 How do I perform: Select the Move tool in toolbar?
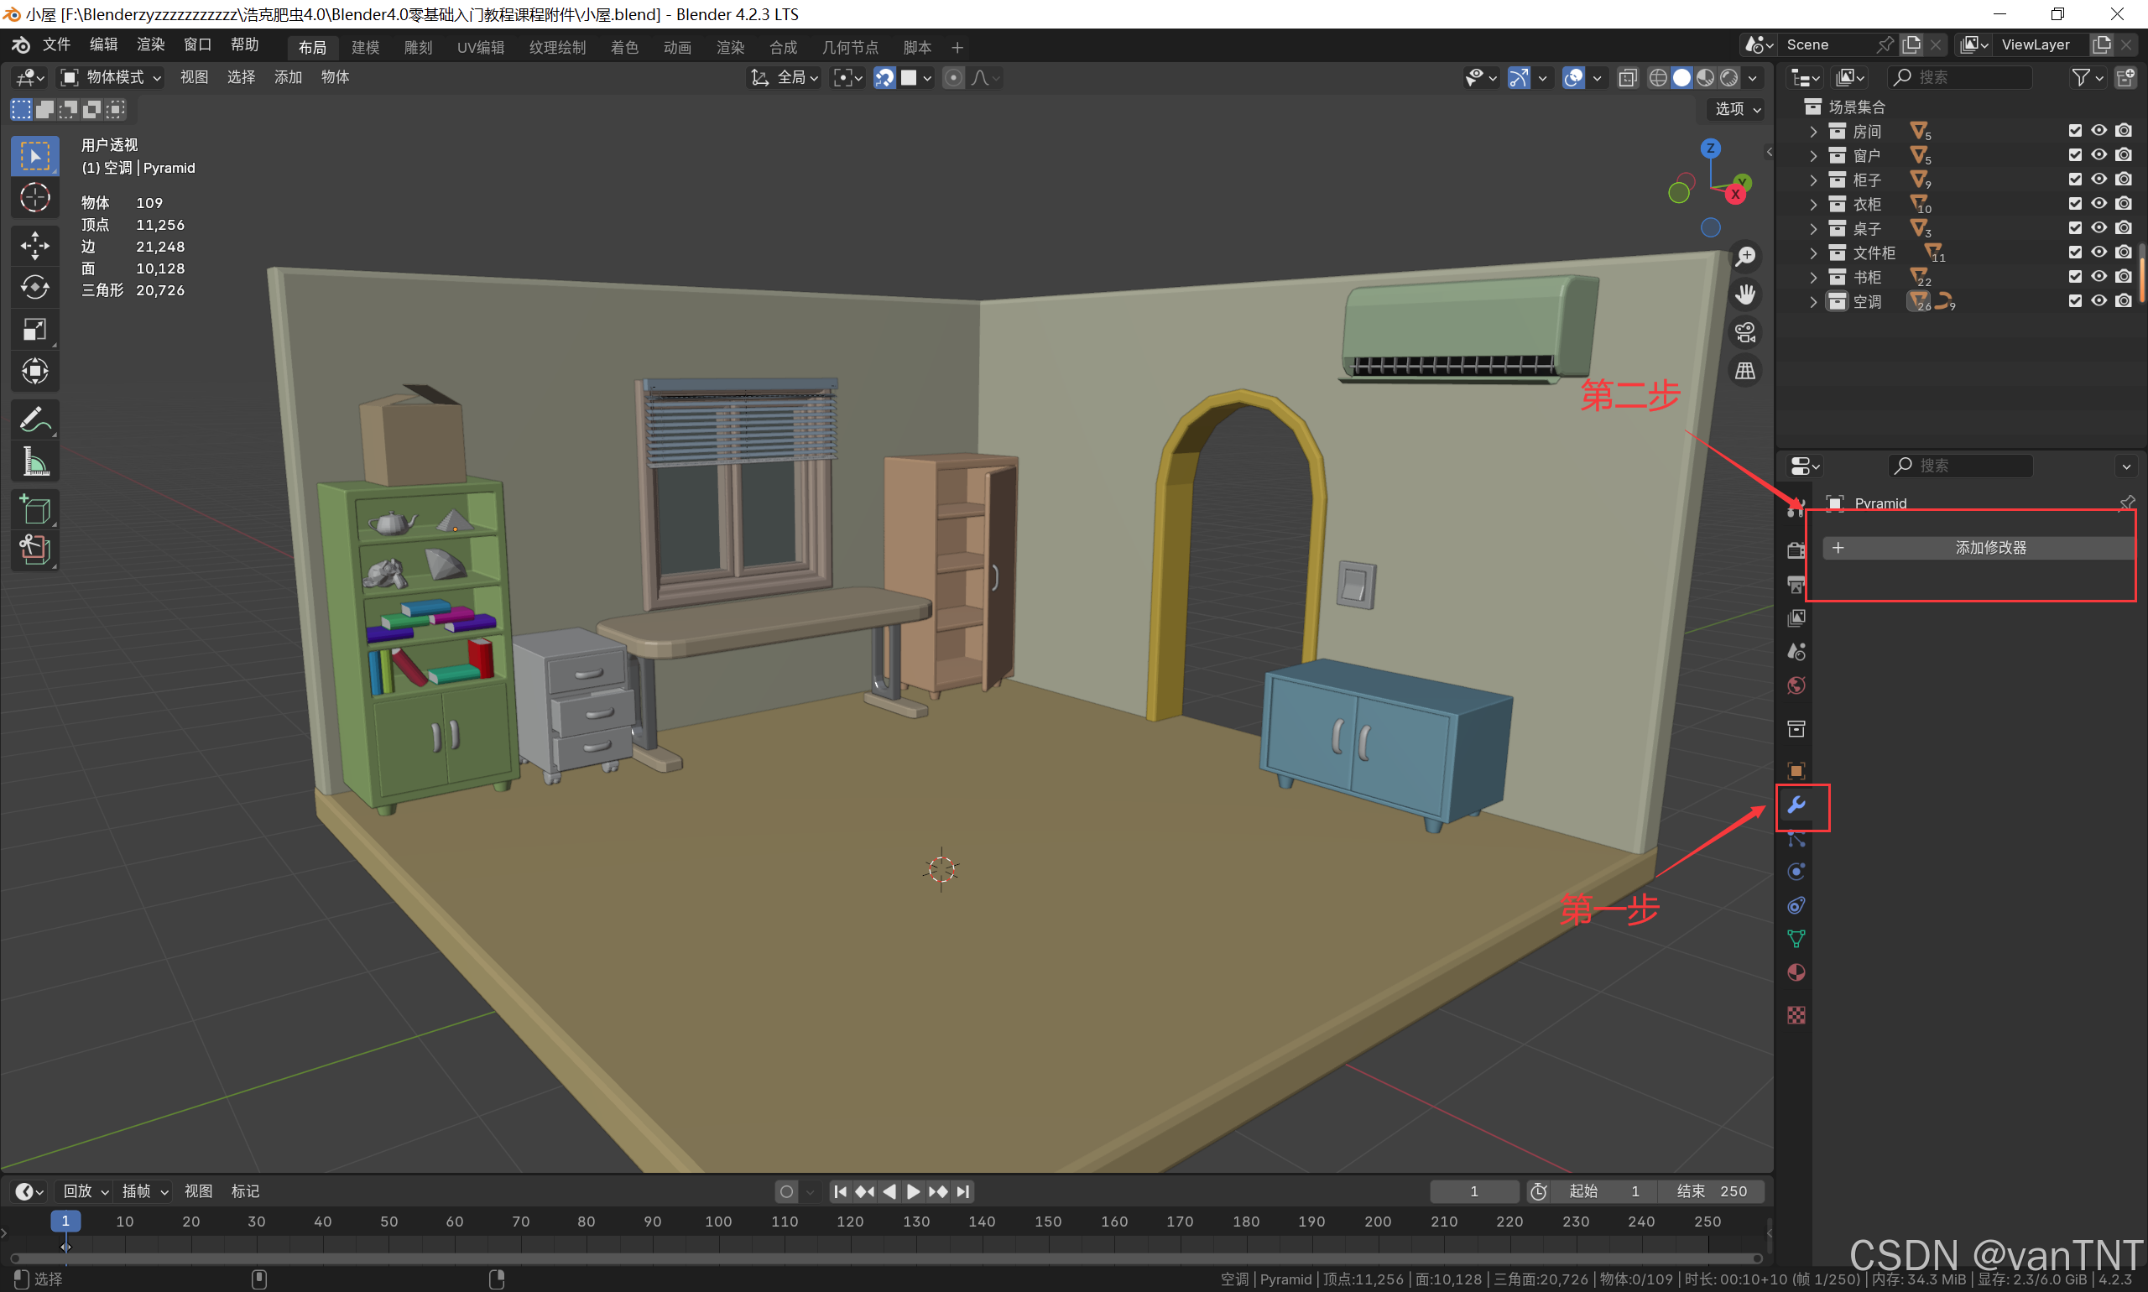pyautogui.click(x=35, y=245)
